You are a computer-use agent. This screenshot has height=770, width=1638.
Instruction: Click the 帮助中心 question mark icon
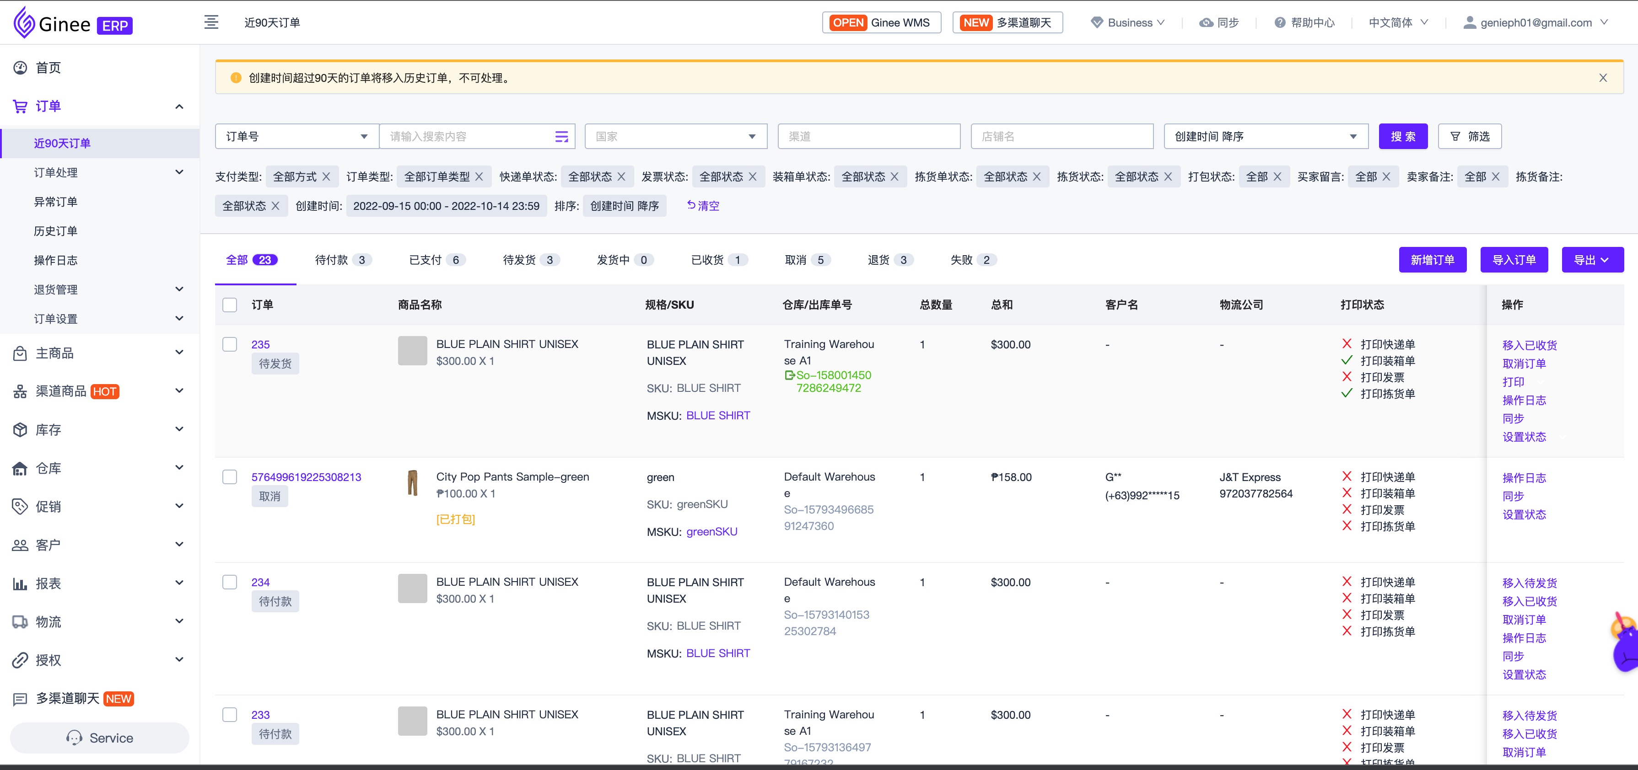click(x=1280, y=23)
